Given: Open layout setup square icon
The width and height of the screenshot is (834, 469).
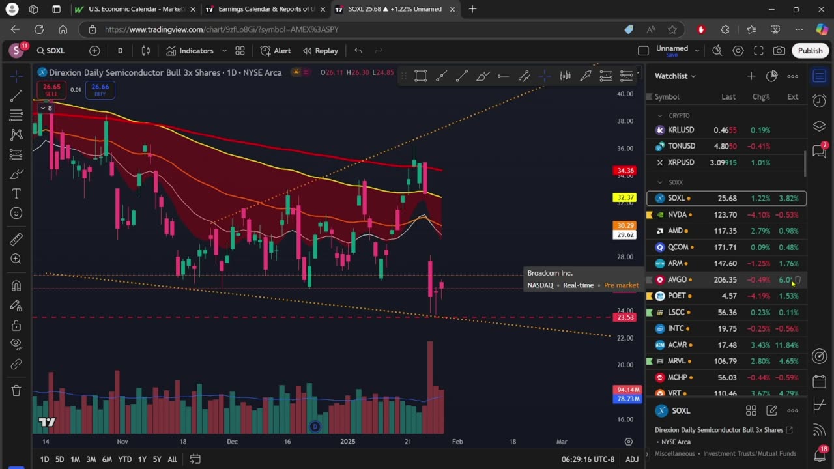Looking at the screenshot, I should click(643, 51).
